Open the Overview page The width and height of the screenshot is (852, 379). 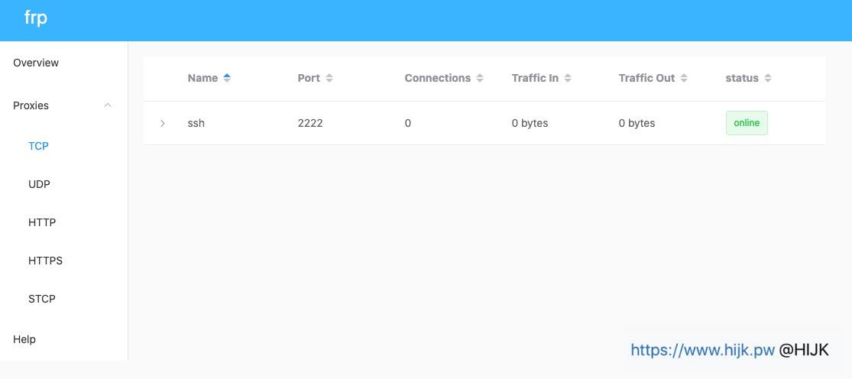click(x=36, y=63)
